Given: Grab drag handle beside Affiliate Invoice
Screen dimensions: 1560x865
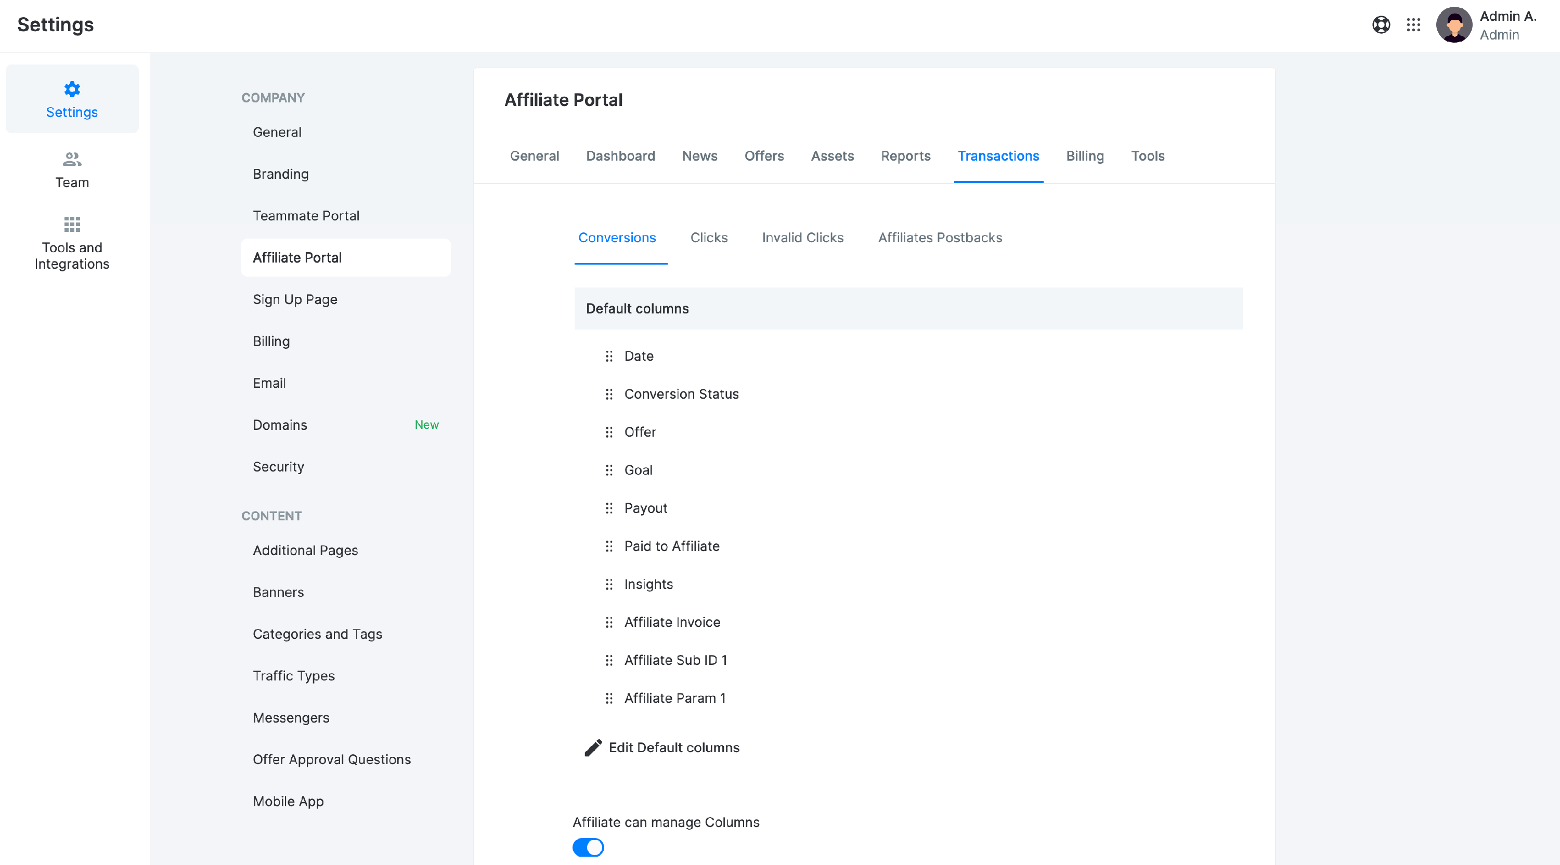Looking at the screenshot, I should click(x=608, y=622).
